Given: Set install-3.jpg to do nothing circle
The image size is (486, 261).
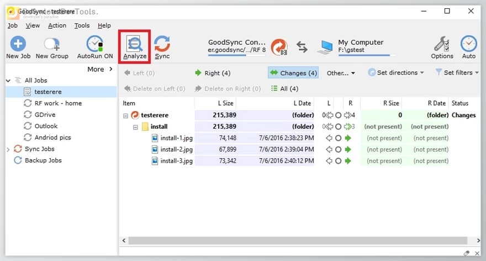Looking at the screenshot, I should point(338,161).
